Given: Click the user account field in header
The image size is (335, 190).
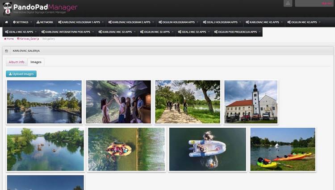Looking at the screenshot, I should pyautogui.click(x=314, y=3).
